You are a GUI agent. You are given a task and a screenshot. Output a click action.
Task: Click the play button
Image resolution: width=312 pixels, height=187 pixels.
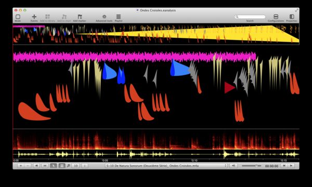pyautogui.click(x=291, y=166)
